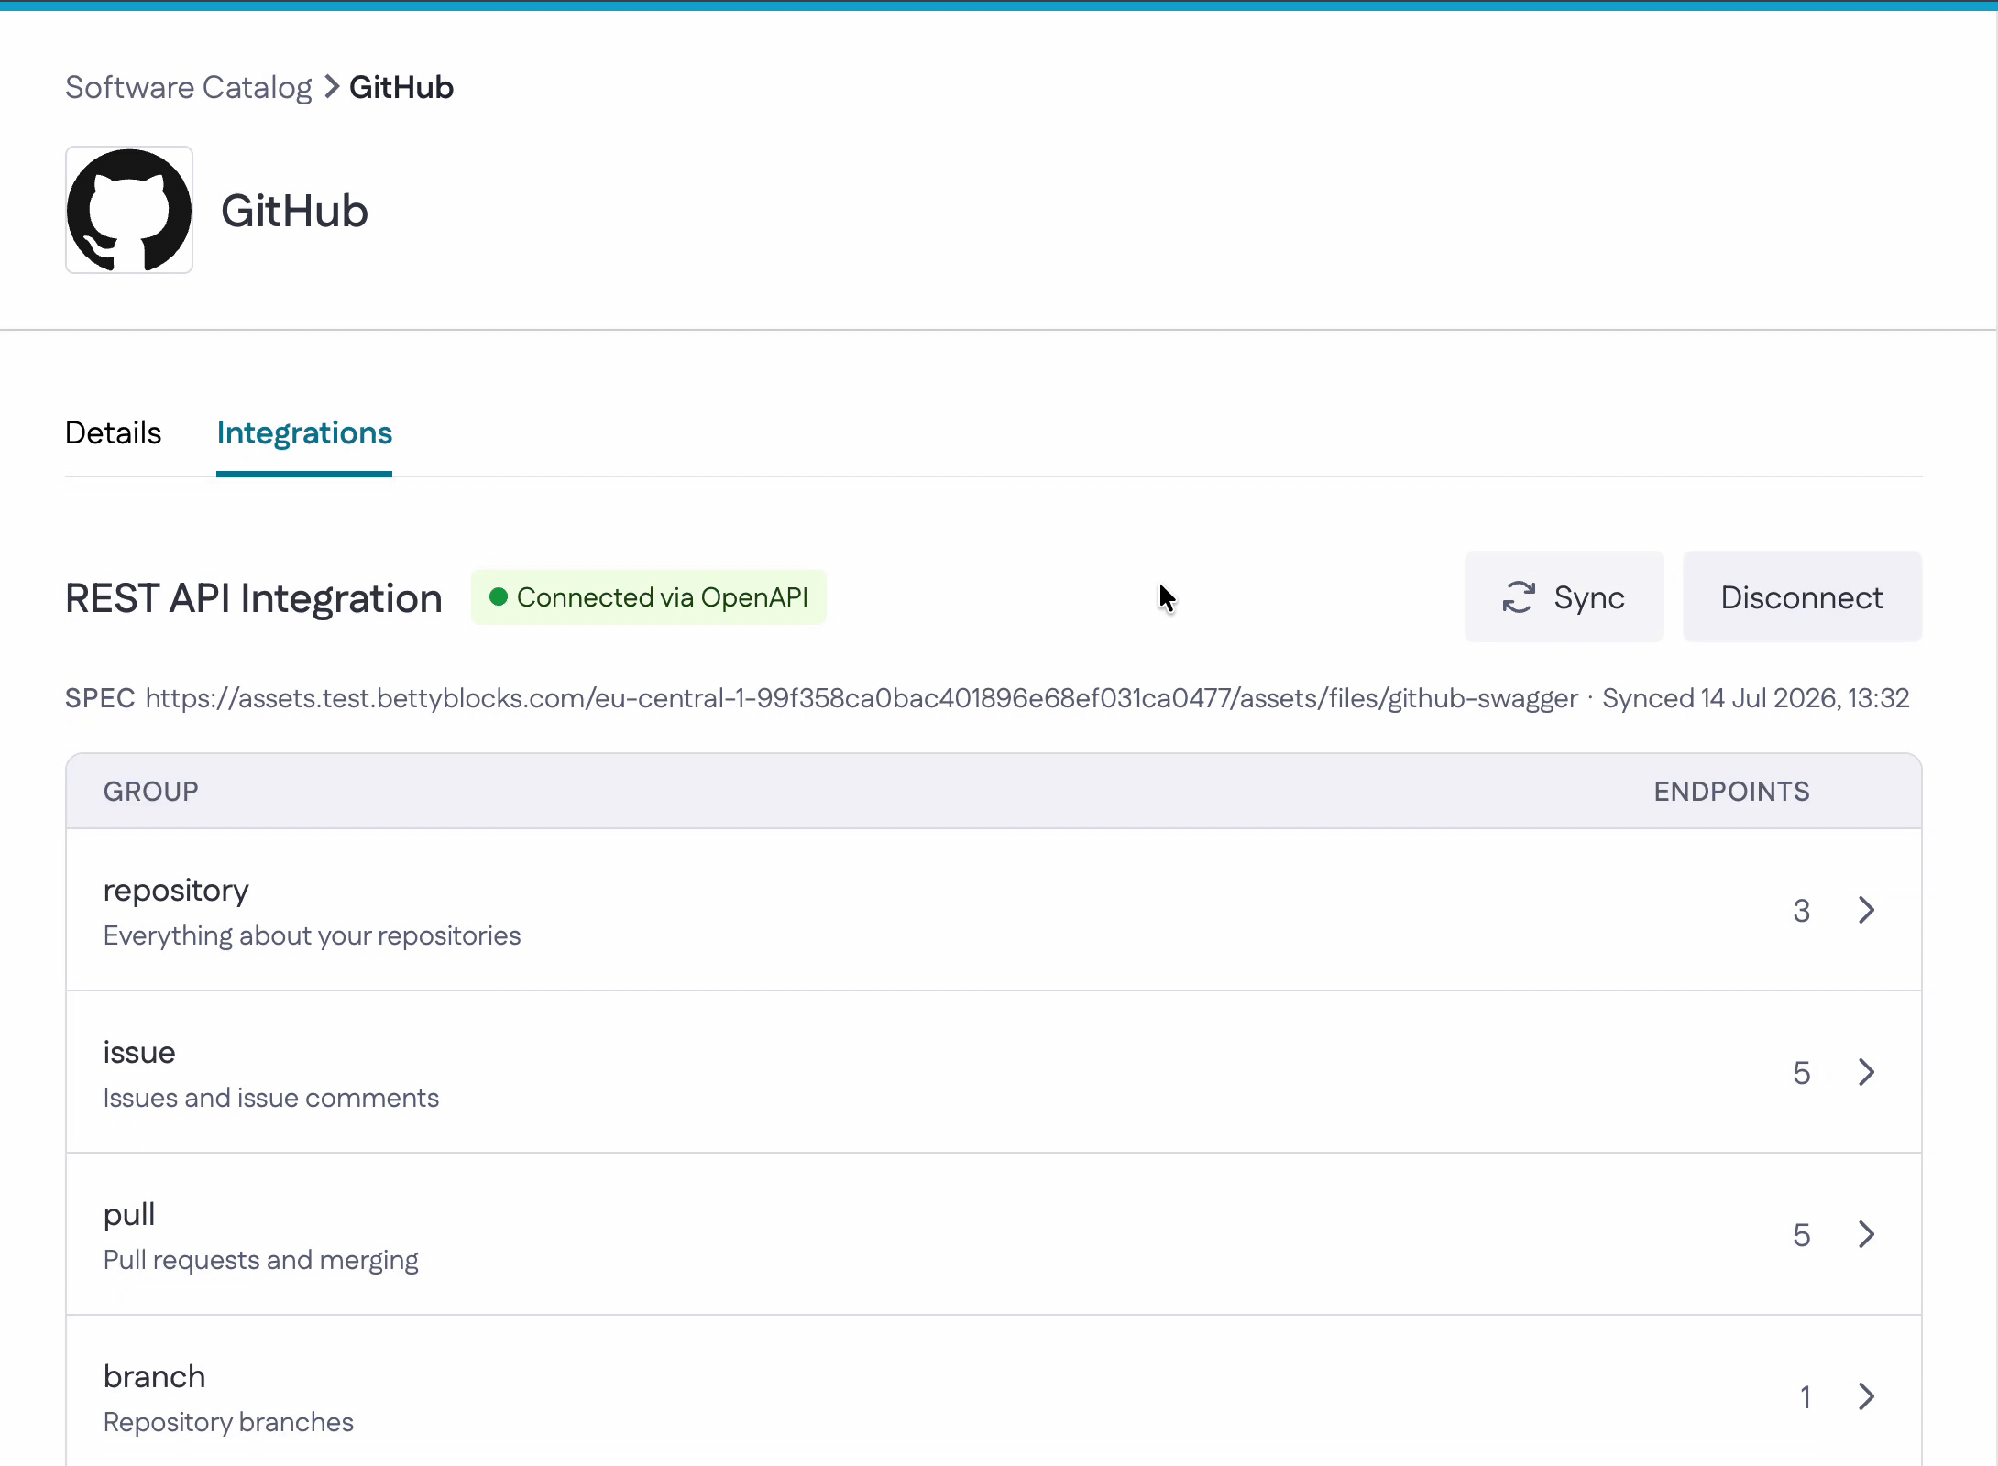Click the green connected status dot
This screenshot has height=1466, width=1998.
tap(499, 597)
